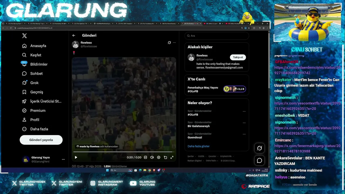Open options for #OLvFB trend
This screenshot has width=345, height=194.
[x=244, y=111]
